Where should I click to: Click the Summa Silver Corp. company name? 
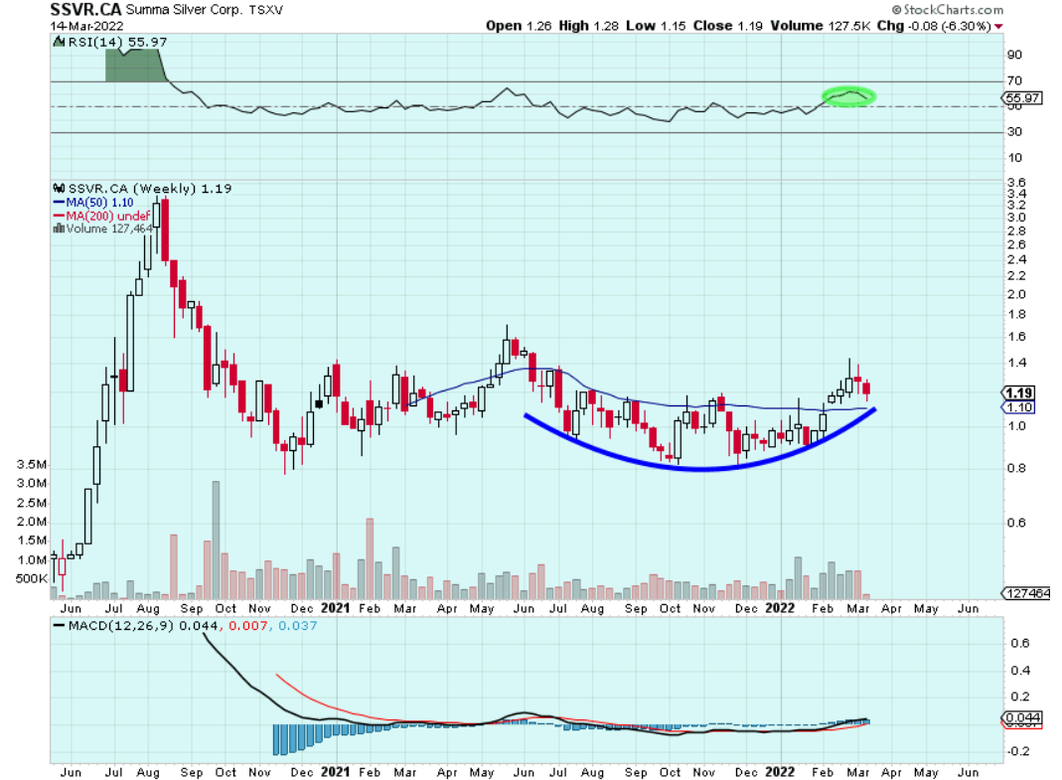coord(184,10)
